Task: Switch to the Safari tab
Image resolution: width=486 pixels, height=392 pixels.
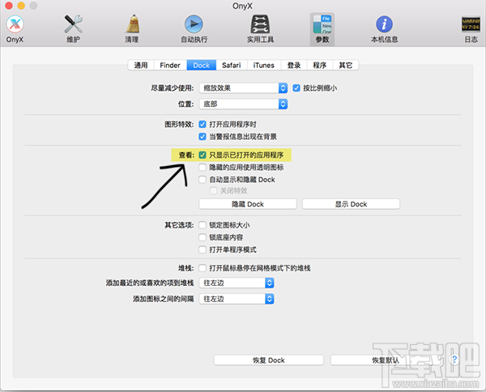Action: pyautogui.click(x=231, y=66)
